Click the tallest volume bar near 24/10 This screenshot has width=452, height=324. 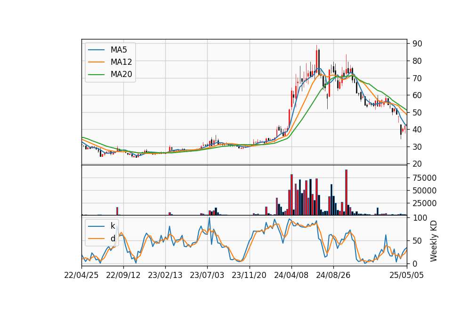coord(346,193)
